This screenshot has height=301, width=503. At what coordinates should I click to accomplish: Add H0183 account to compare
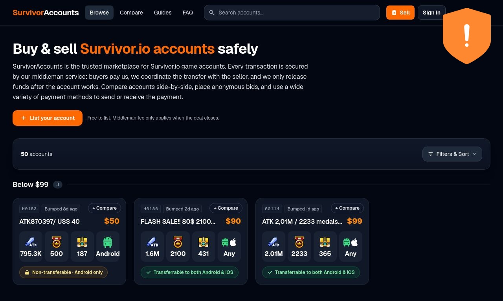(x=105, y=208)
